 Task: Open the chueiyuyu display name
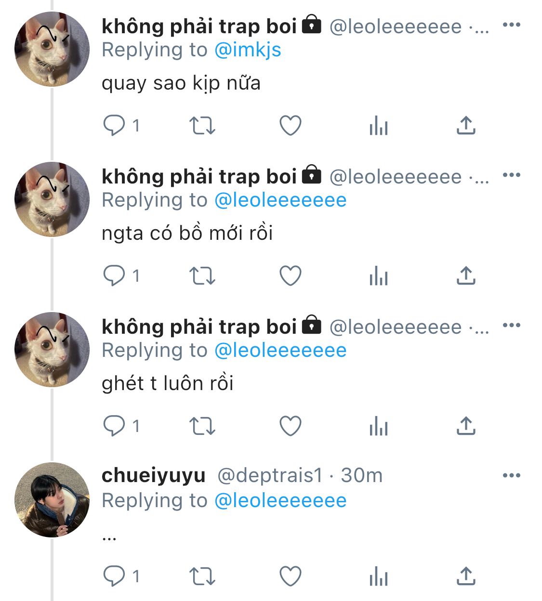(154, 475)
